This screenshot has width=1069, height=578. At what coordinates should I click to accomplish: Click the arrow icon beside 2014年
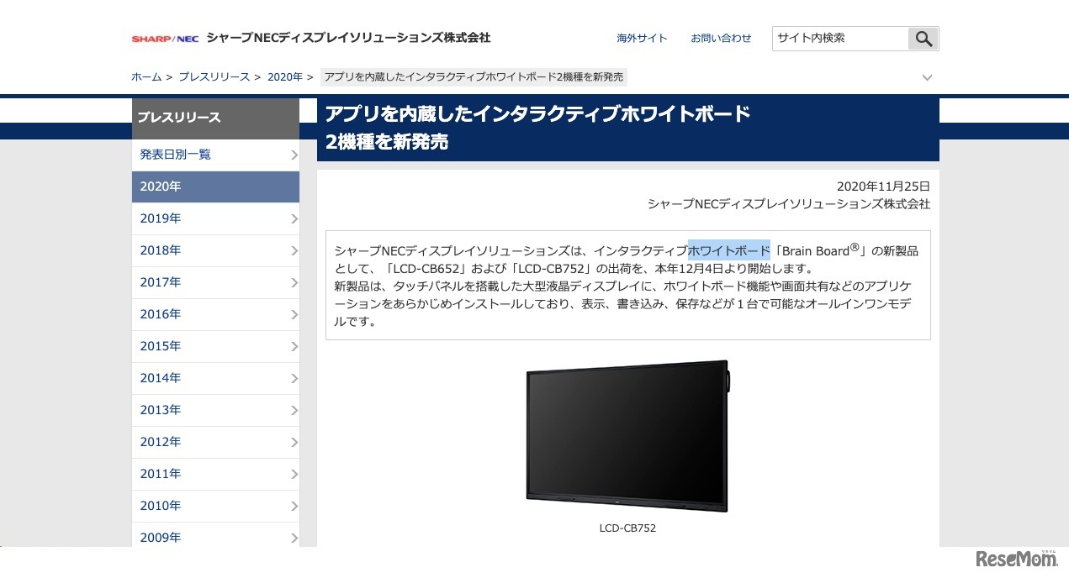pos(294,378)
